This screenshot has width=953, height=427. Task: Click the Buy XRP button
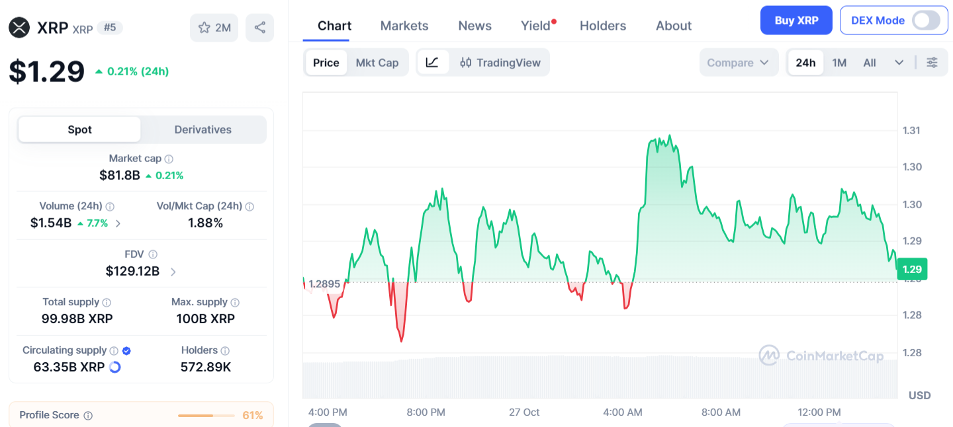796,20
